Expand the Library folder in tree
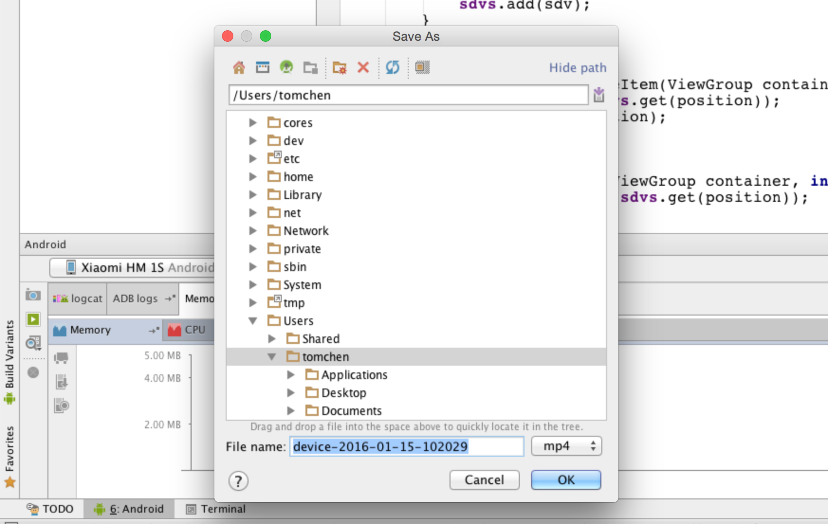Screen dimensions: 828x524 253,195
